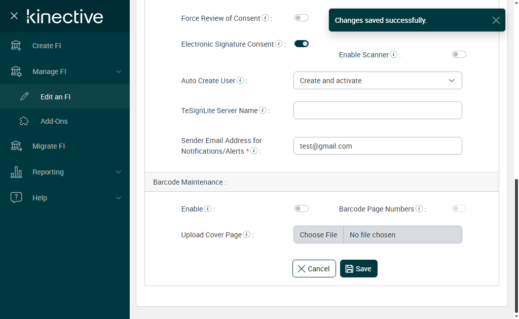Viewport: 519px width, 319px height.
Task: Open Reporting in sidebar
Action: tap(65, 172)
